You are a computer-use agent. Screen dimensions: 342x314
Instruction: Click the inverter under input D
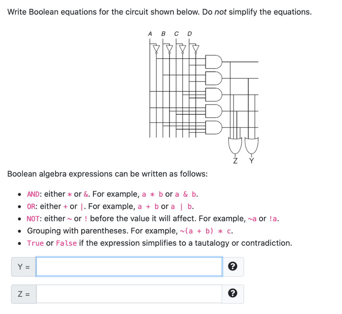pos(195,48)
